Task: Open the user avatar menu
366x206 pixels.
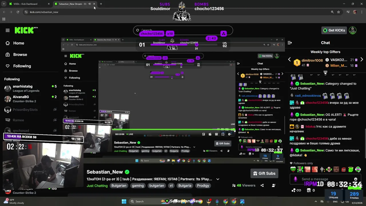Action: [x=353, y=30]
